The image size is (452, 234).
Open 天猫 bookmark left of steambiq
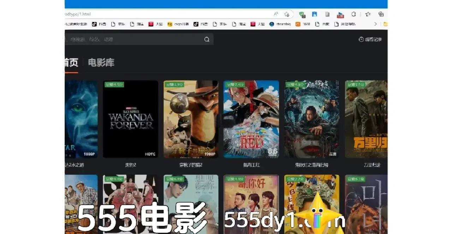[258, 24]
